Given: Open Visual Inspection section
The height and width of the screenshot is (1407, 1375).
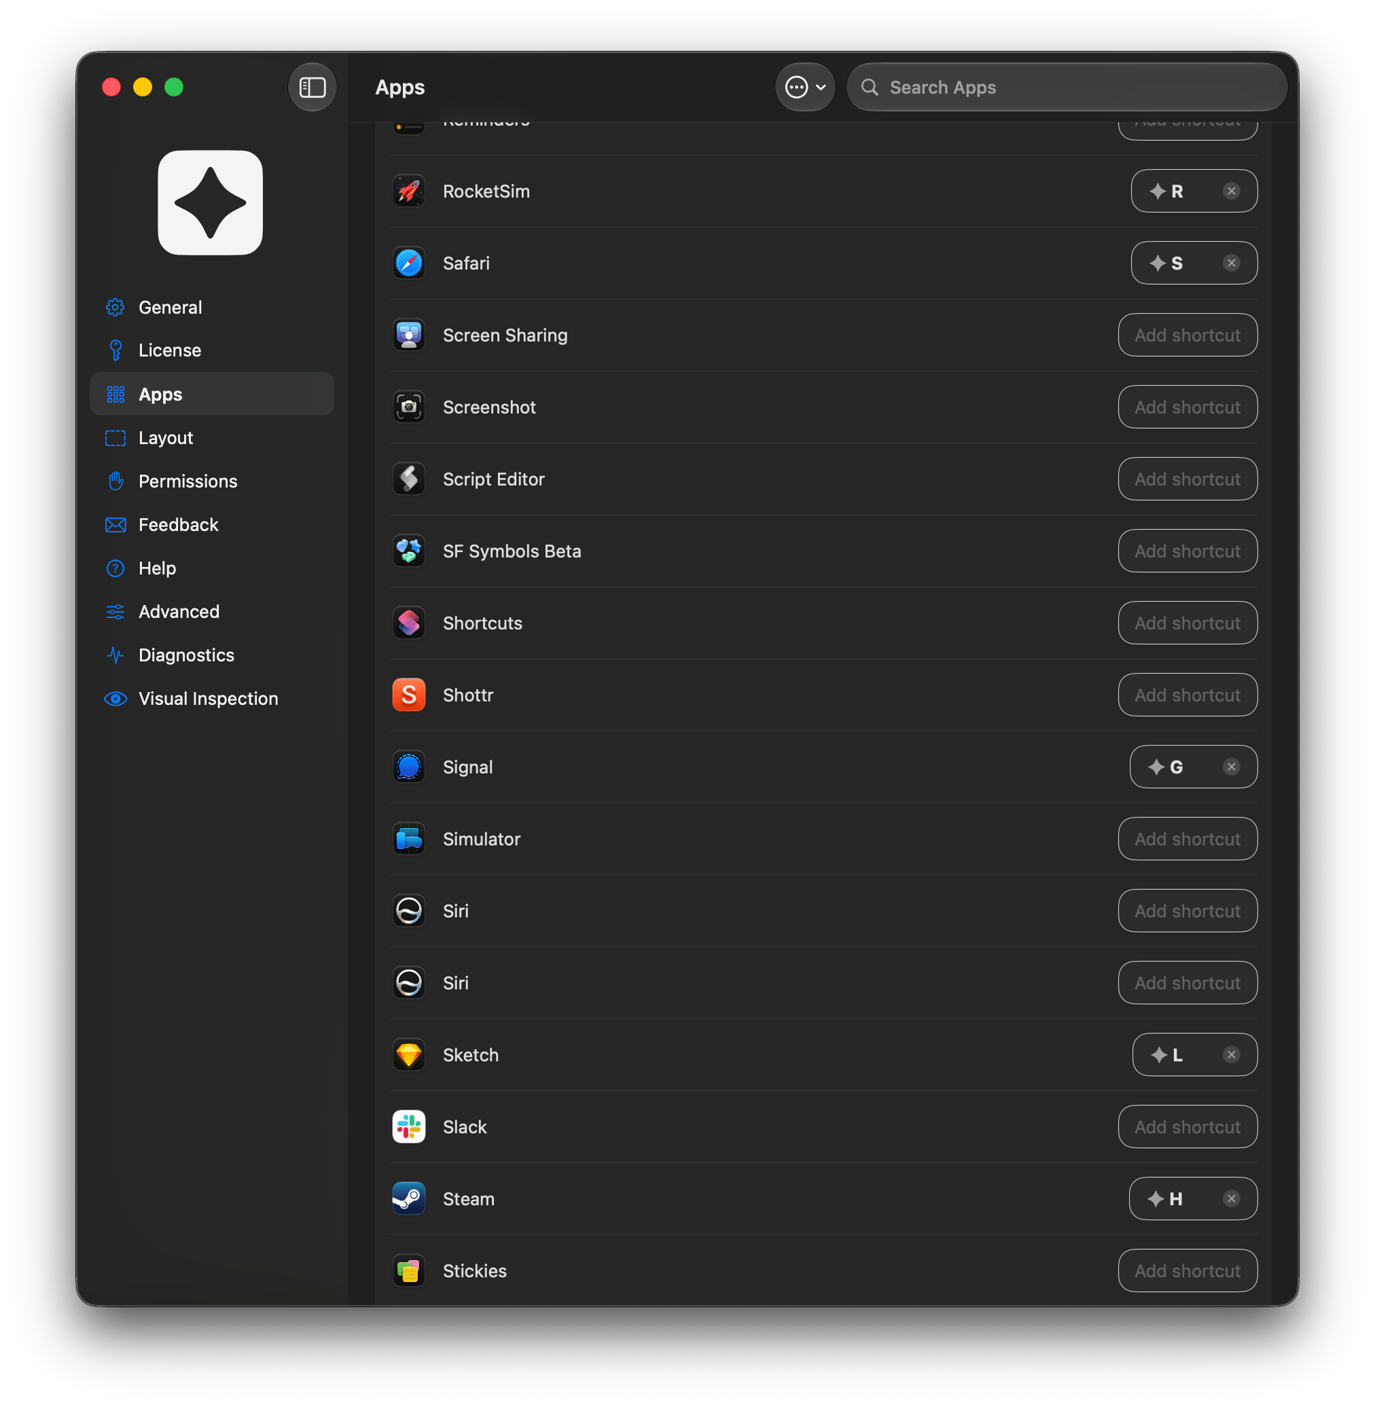Looking at the screenshot, I should click(211, 699).
